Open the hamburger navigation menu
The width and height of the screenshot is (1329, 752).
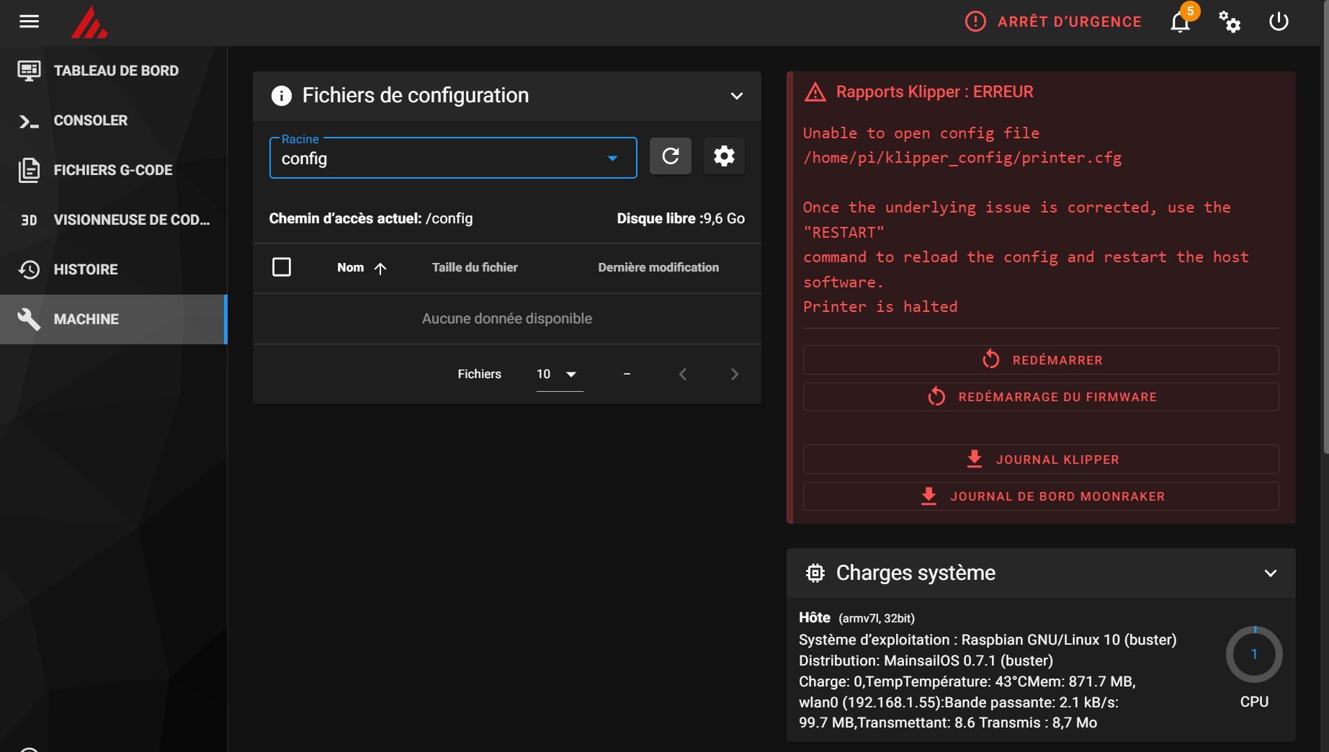click(x=29, y=22)
